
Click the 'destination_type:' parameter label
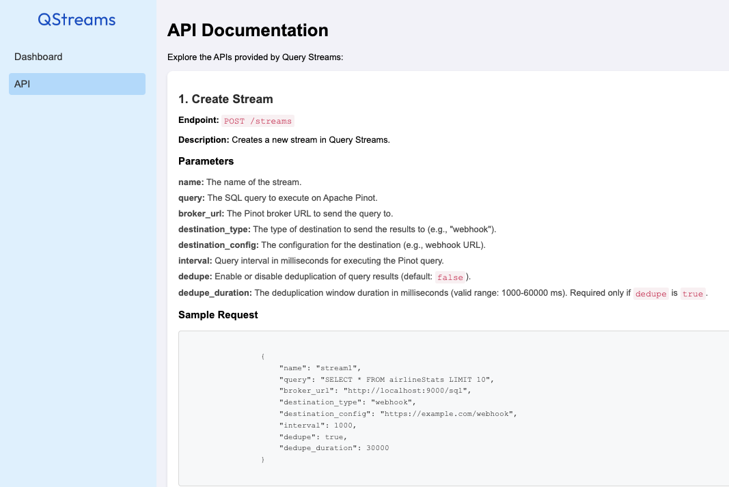(215, 229)
